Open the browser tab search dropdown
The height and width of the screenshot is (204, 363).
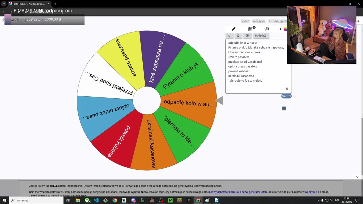pyautogui.click(x=4, y=4)
